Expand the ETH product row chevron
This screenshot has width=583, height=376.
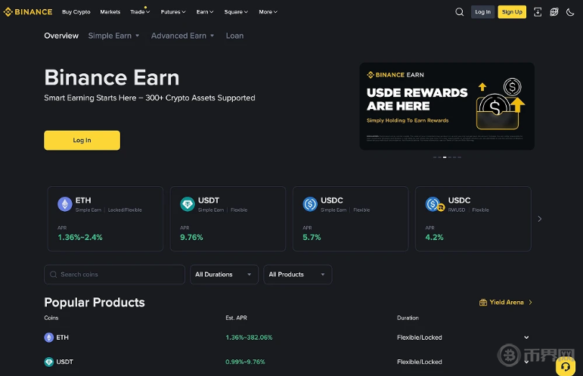click(x=526, y=337)
